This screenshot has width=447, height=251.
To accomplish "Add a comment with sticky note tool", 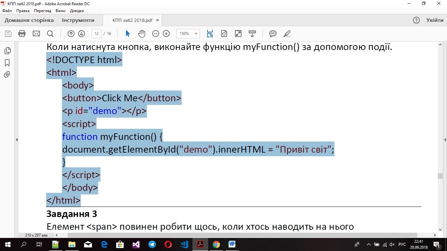I will point(273,34).
